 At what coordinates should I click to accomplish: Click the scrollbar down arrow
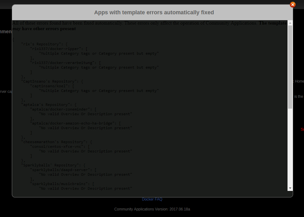coord(290,188)
